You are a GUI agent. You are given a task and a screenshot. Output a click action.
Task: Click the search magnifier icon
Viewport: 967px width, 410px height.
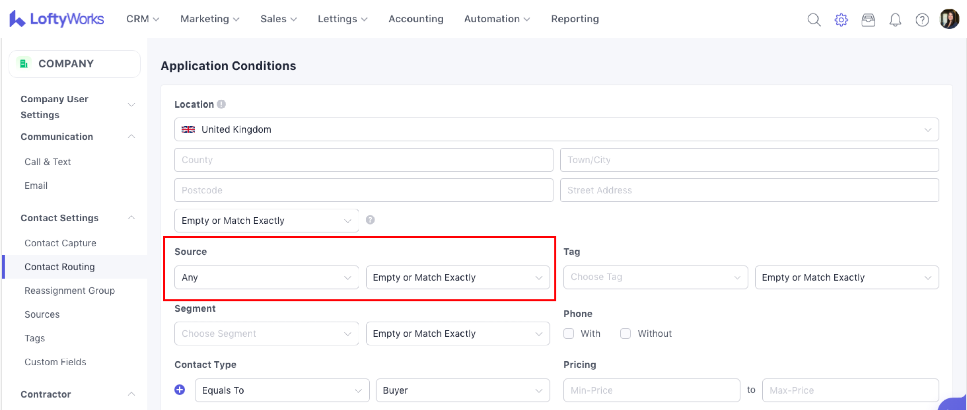point(814,19)
